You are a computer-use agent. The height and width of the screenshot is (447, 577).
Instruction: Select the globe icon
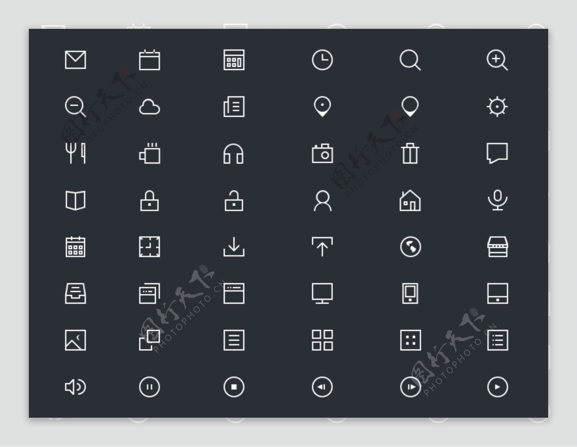(x=410, y=247)
